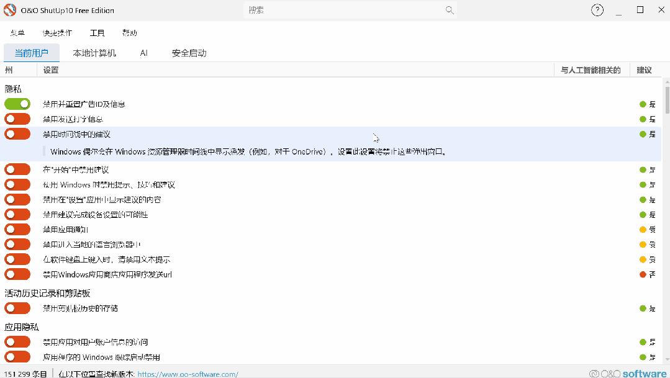Toggle 在"开始"中禁用建议 switch on
The image size is (670, 378).
pos(17,169)
